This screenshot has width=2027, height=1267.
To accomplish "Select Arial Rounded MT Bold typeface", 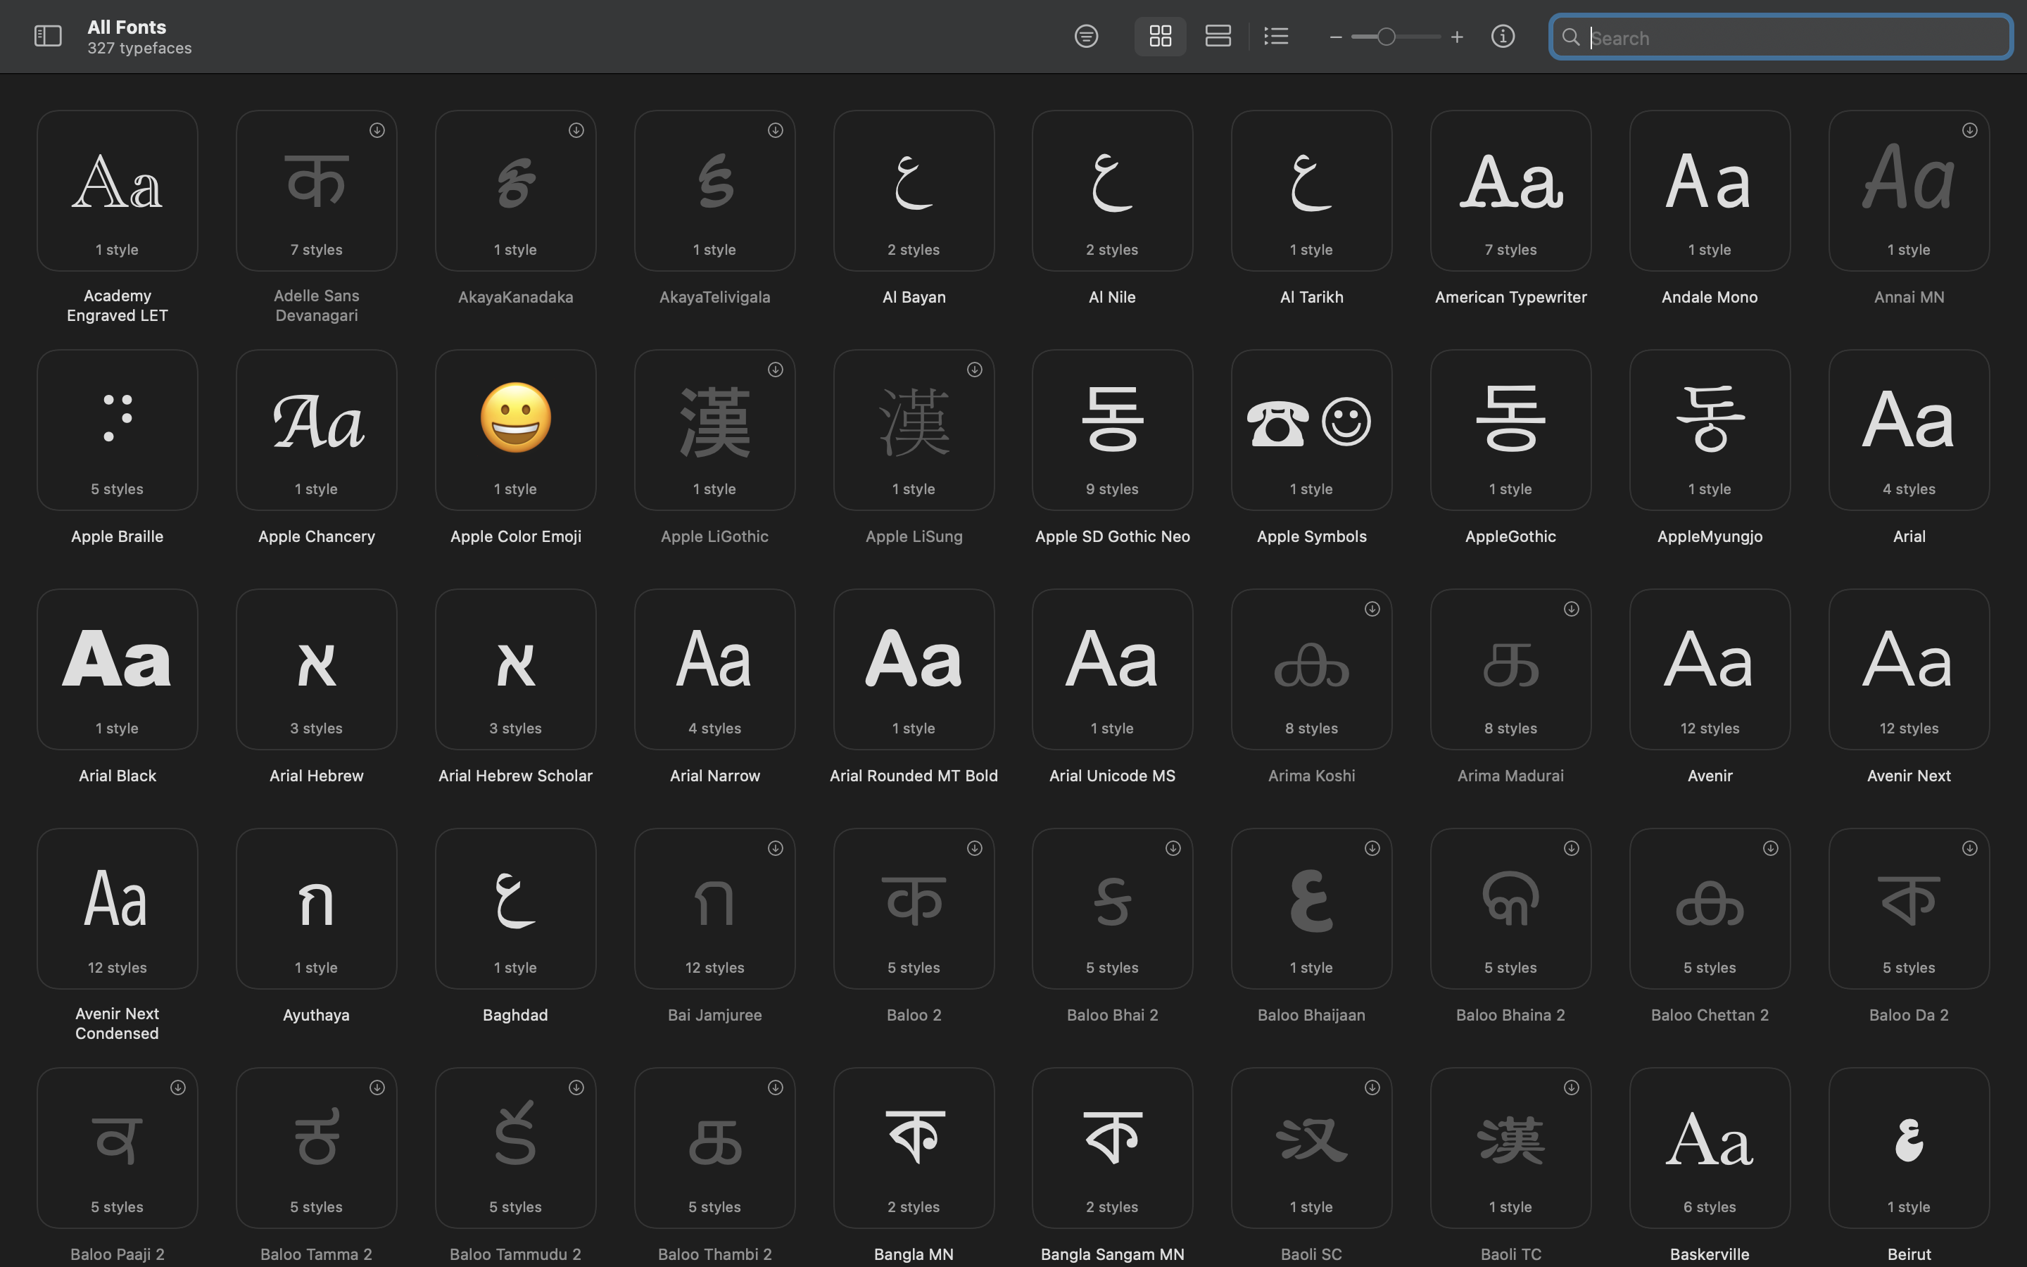I will [x=914, y=669].
